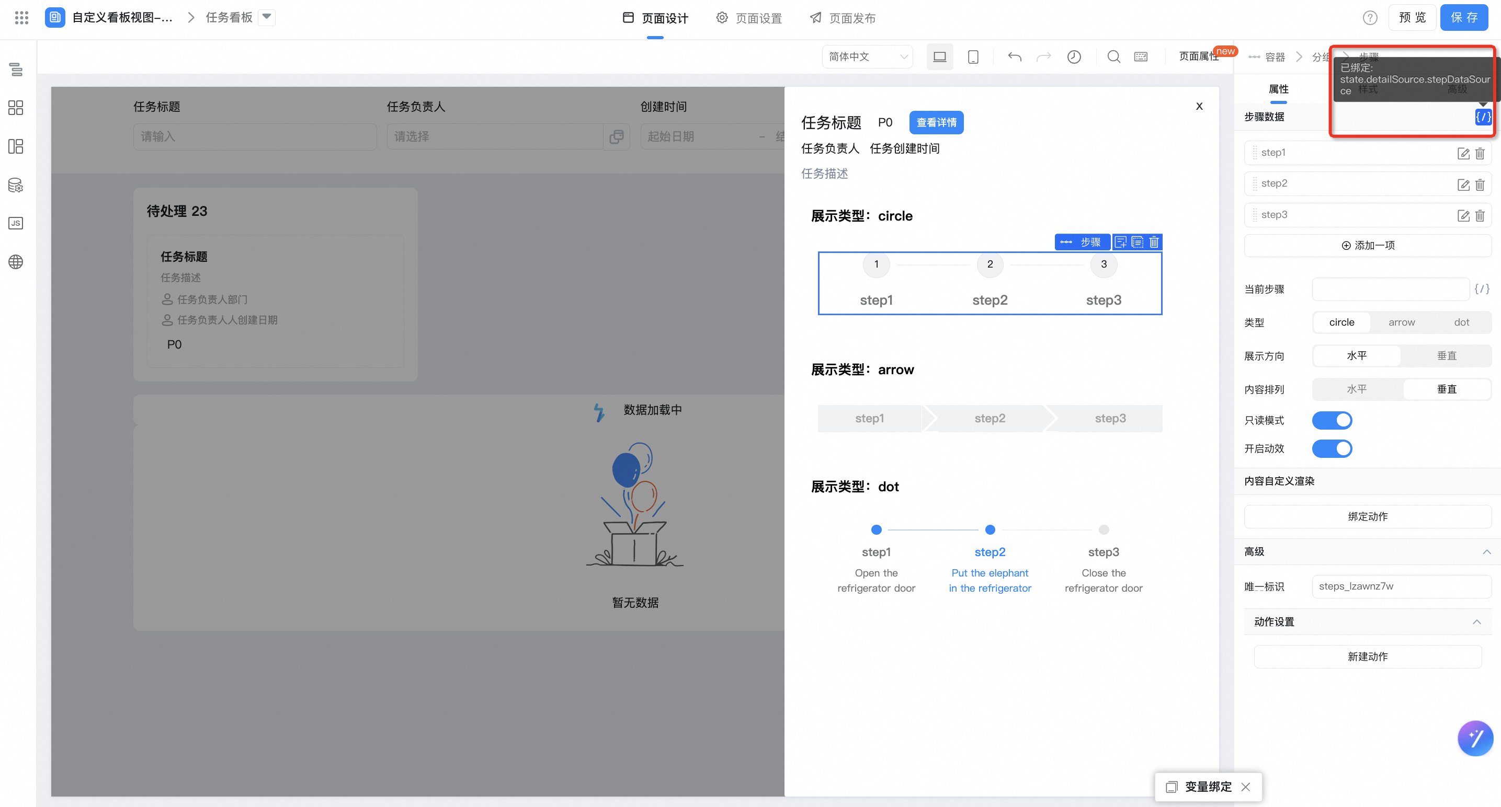Open the layout templates sidebar icon
The width and height of the screenshot is (1501, 807).
[16, 146]
